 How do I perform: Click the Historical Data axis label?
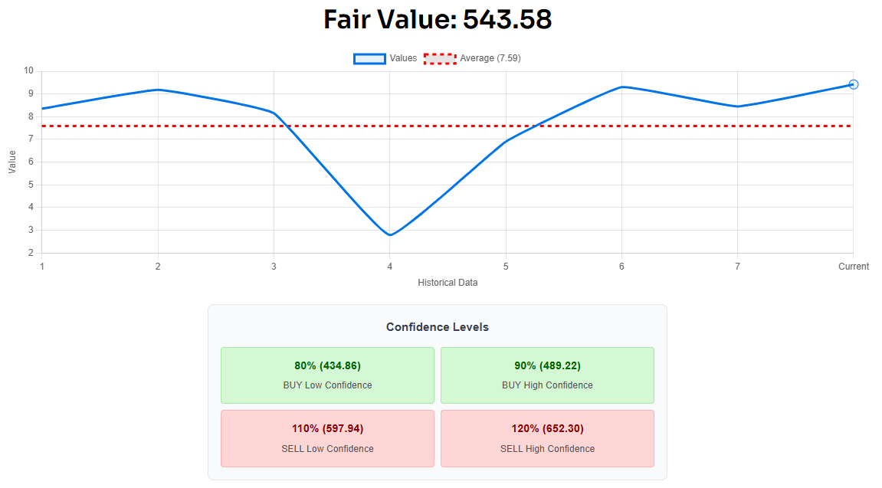(448, 283)
